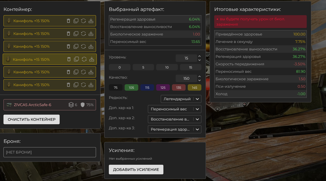Save the fifth Канифоль artifact with its download icon
326x181 pixels.
pos(91,72)
